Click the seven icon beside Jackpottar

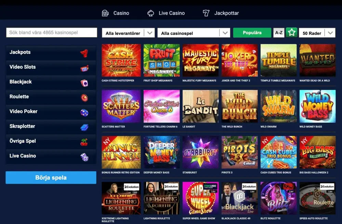click(x=206, y=13)
